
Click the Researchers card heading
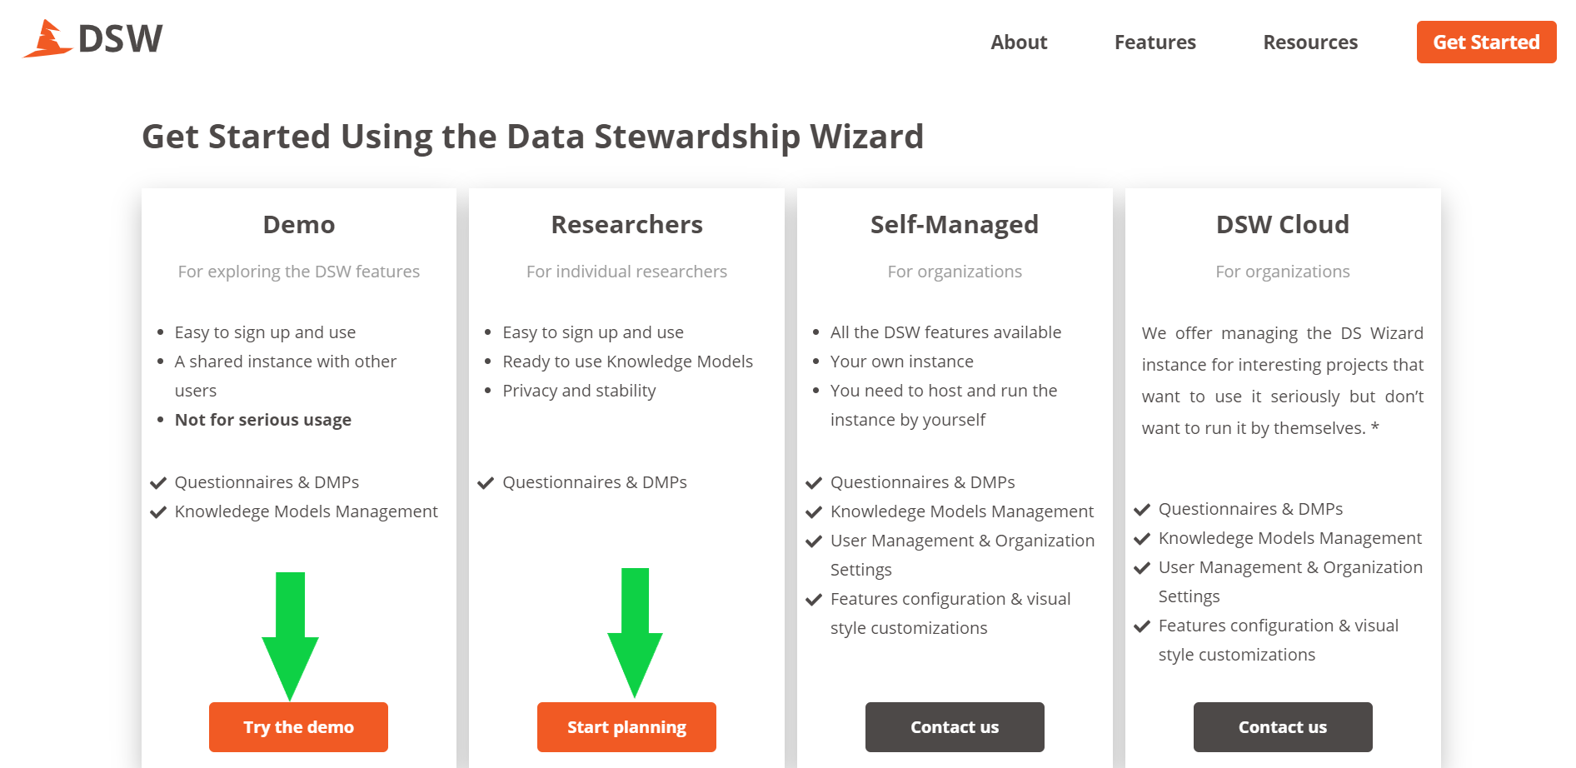[x=626, y=224]
